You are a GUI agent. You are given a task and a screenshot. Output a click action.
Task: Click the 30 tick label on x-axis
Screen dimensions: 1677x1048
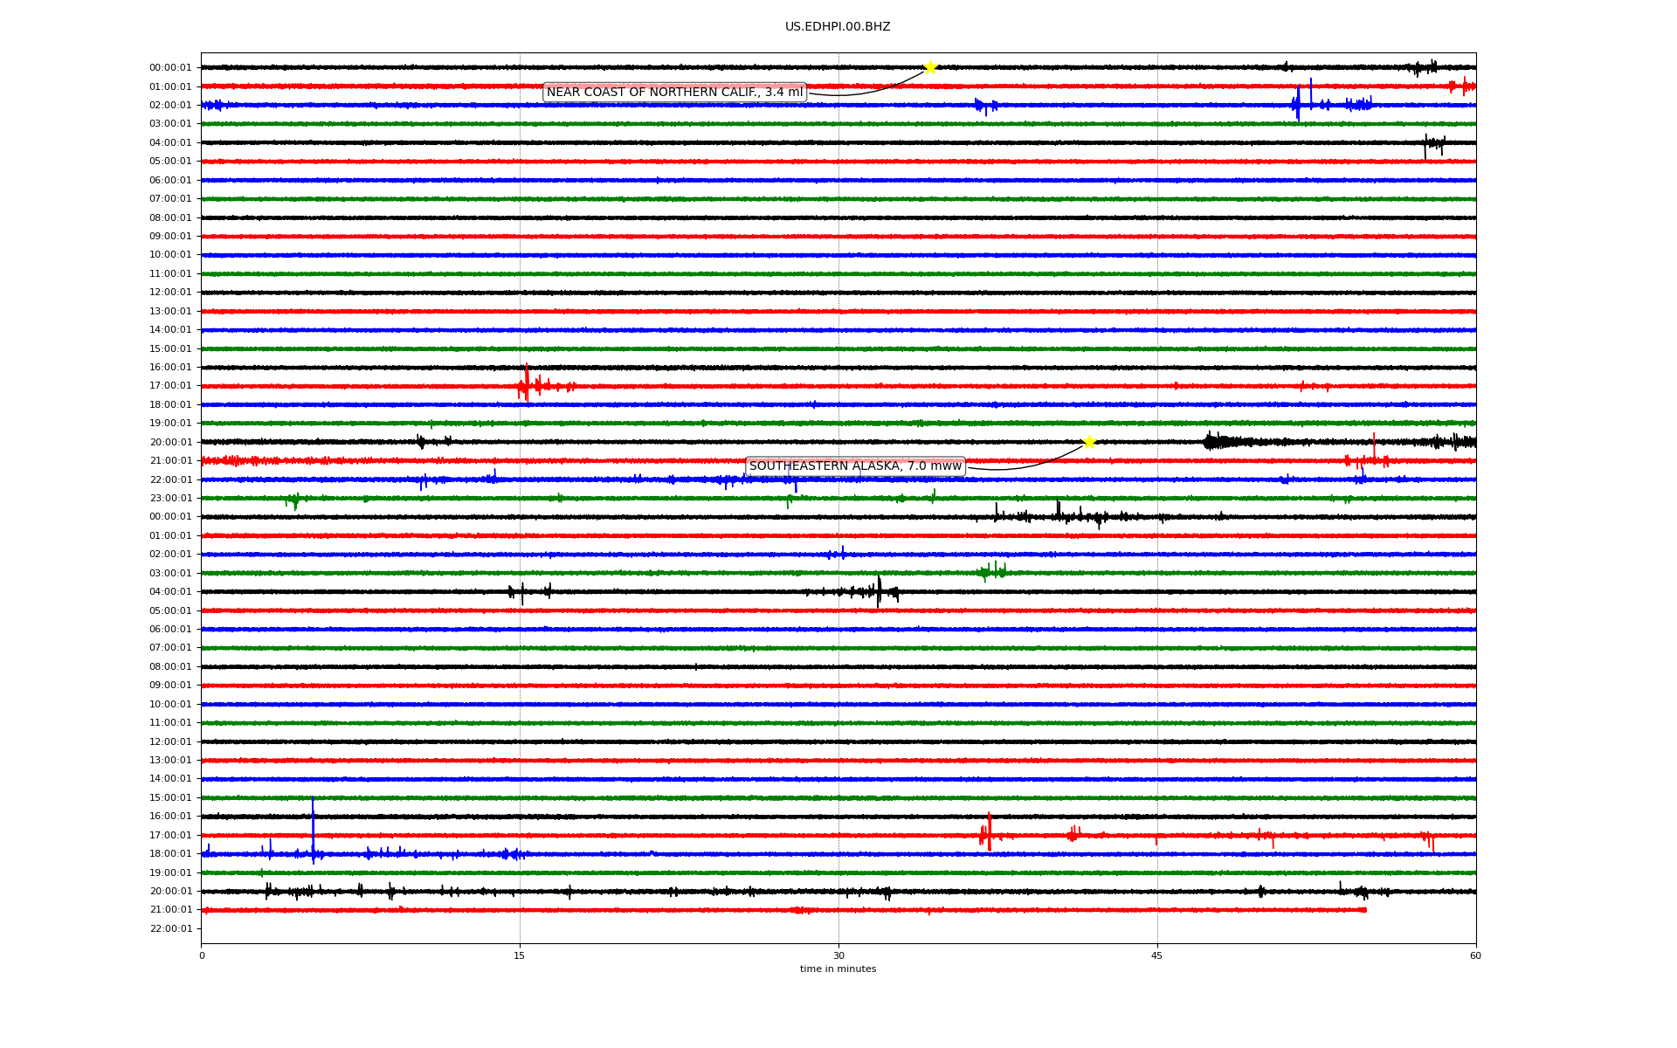(x=838, y=955)
